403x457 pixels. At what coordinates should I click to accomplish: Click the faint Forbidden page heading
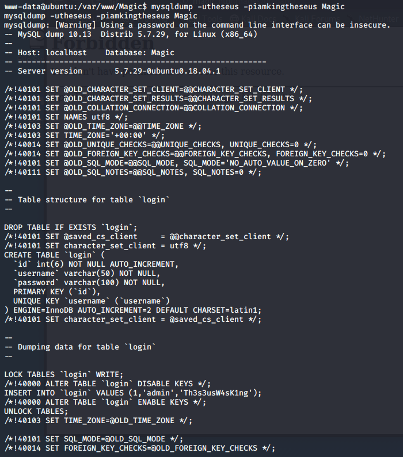point(103,43)
